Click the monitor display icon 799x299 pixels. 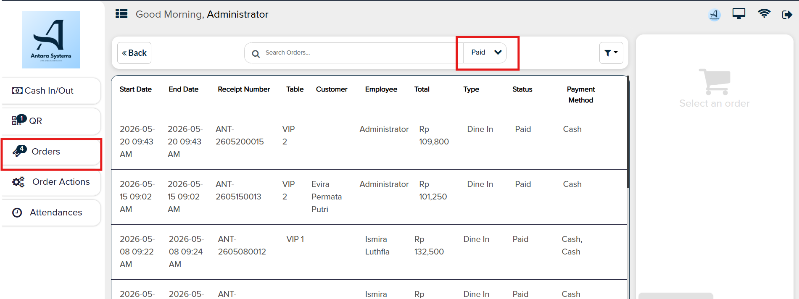(x=738, y=14)
